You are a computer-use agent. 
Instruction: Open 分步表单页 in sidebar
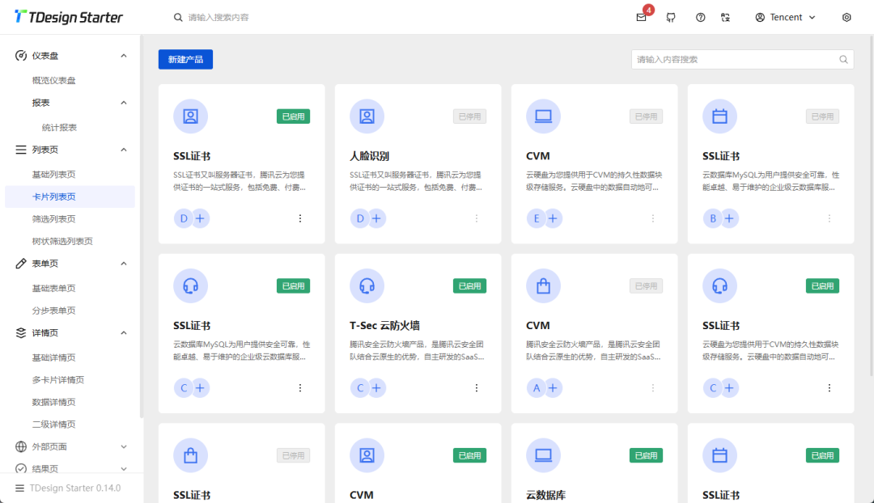pos(70,311)
